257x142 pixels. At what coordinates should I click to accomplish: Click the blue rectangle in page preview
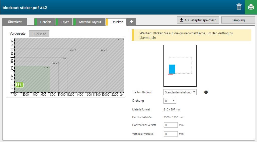coord(172,69)
